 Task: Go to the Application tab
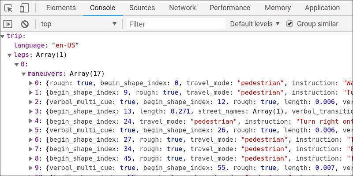[x=322, y=8]
